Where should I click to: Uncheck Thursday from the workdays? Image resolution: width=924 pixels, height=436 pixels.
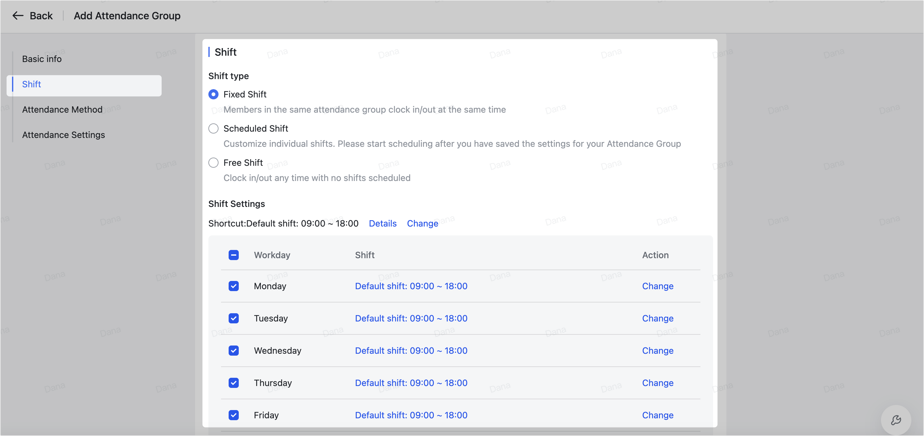pos(233,383)
